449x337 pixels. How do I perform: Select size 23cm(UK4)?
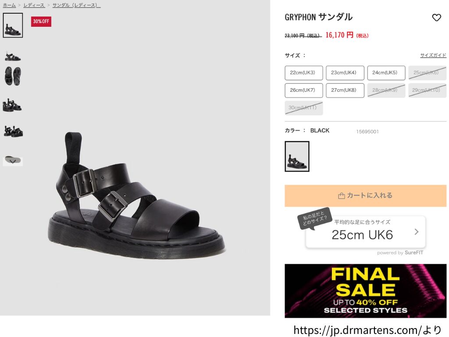[345, 73]
